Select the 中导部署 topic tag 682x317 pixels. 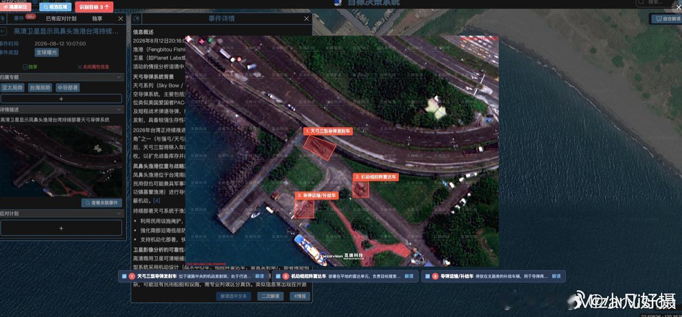pyautogui.click(x=68, y=88)
